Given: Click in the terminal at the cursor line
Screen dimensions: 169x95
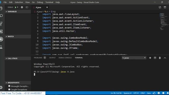Looking at the screenshot, I should [35, 74].
